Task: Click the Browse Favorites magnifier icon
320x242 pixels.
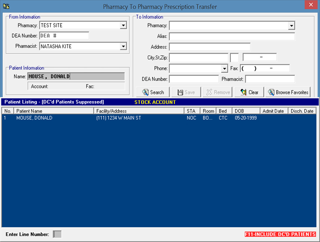Action: [271, 92]
